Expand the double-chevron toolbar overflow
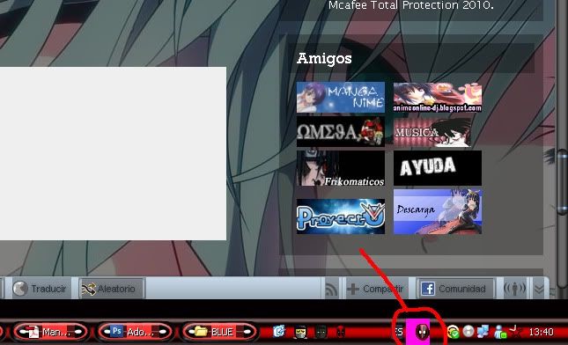Image resolution: width=568 pixels, height=345 pixels. click(x=540, y=289)
